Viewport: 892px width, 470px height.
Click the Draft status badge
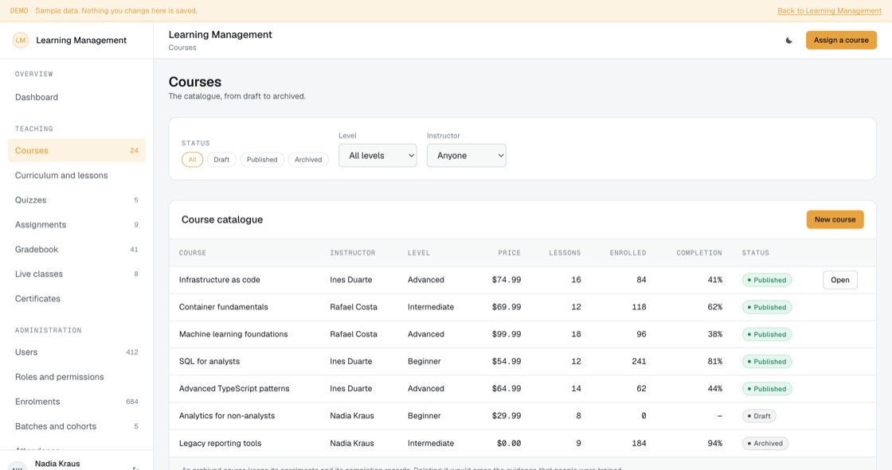759,416
